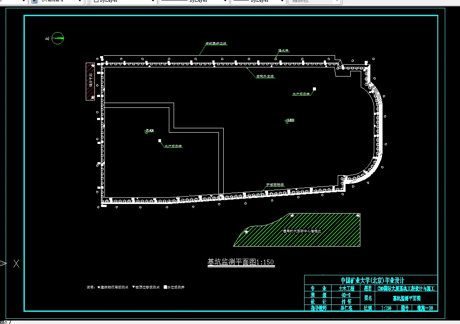Select the 相邻基坑边线 leader label
The width and height of the screenshot is (460, 324).
[216, 43]
